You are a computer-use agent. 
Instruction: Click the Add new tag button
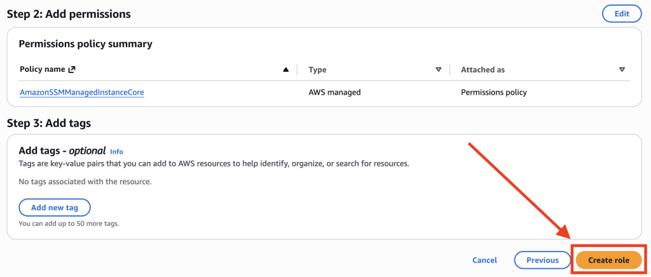(55, 208)
